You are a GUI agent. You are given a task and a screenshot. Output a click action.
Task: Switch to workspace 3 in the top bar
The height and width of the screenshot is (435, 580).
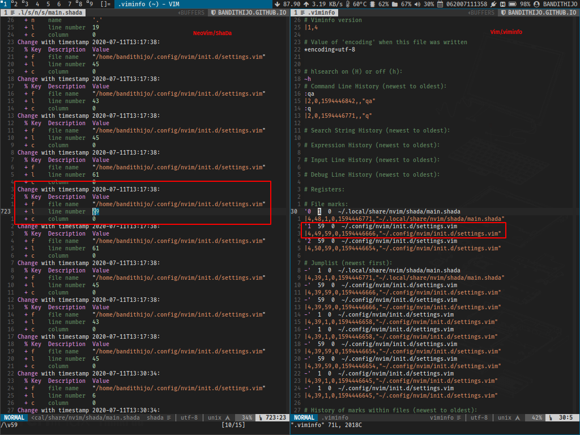pyautogui.click(x=25, y=4)
